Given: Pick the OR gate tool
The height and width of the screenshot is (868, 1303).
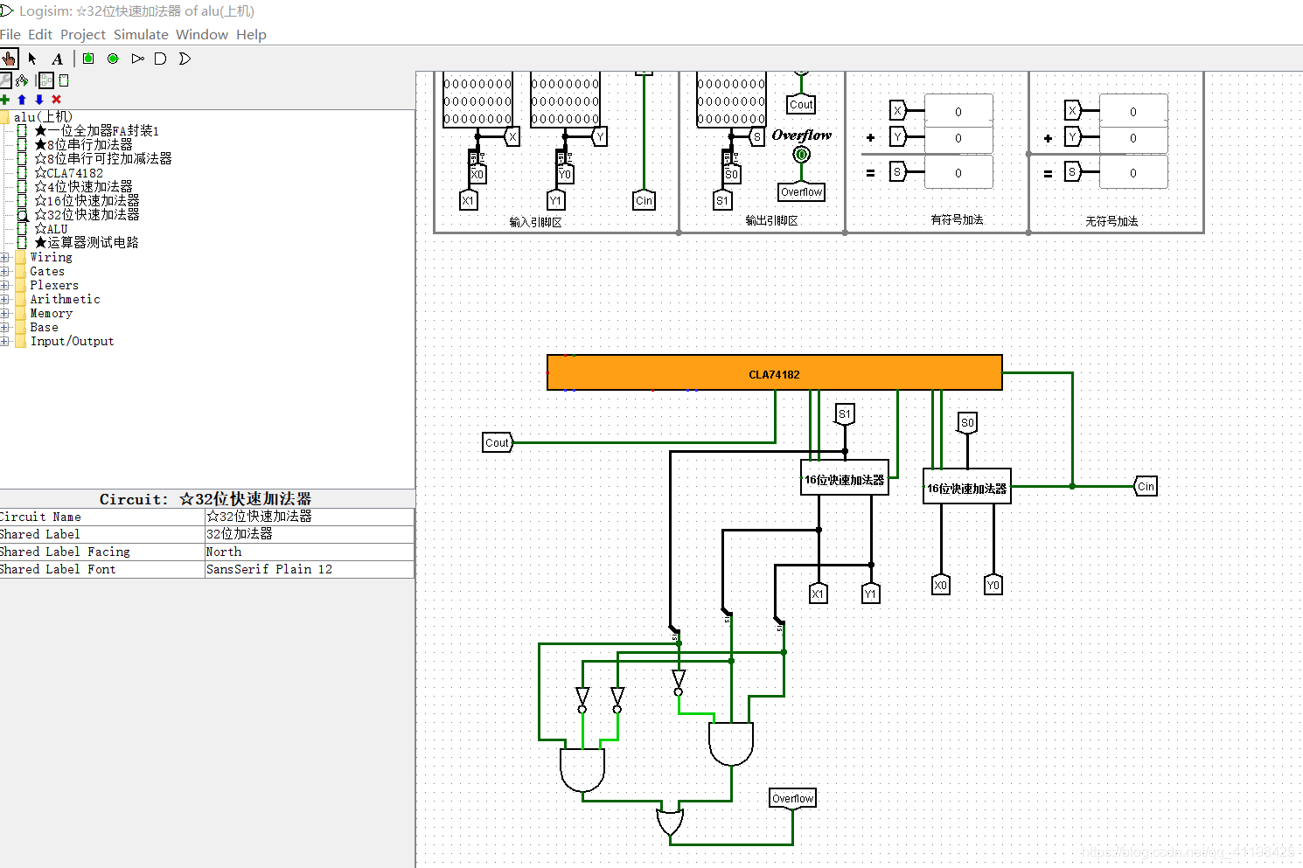Looking at the screenshot, I should pyautogui.click(x=185, y=59).
